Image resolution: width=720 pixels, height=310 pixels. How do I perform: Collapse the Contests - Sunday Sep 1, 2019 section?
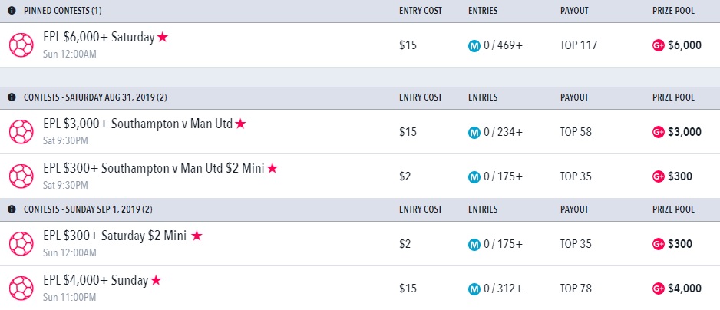[x=360, y=209]
